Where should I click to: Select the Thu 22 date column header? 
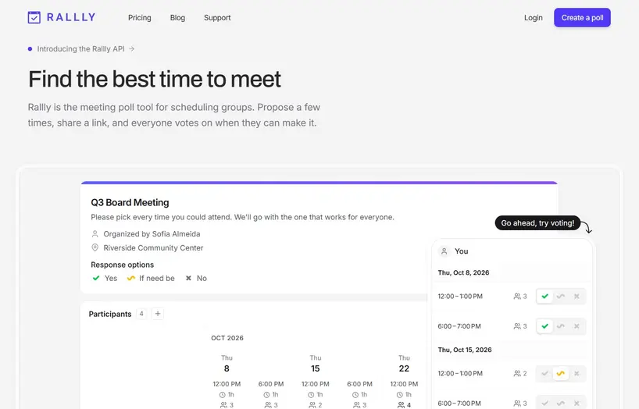[x=404, y=364]
